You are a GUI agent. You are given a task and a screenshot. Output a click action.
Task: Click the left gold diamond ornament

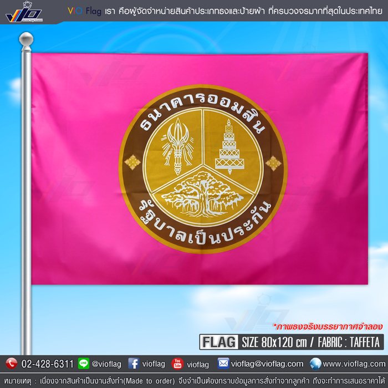(132, 162)
